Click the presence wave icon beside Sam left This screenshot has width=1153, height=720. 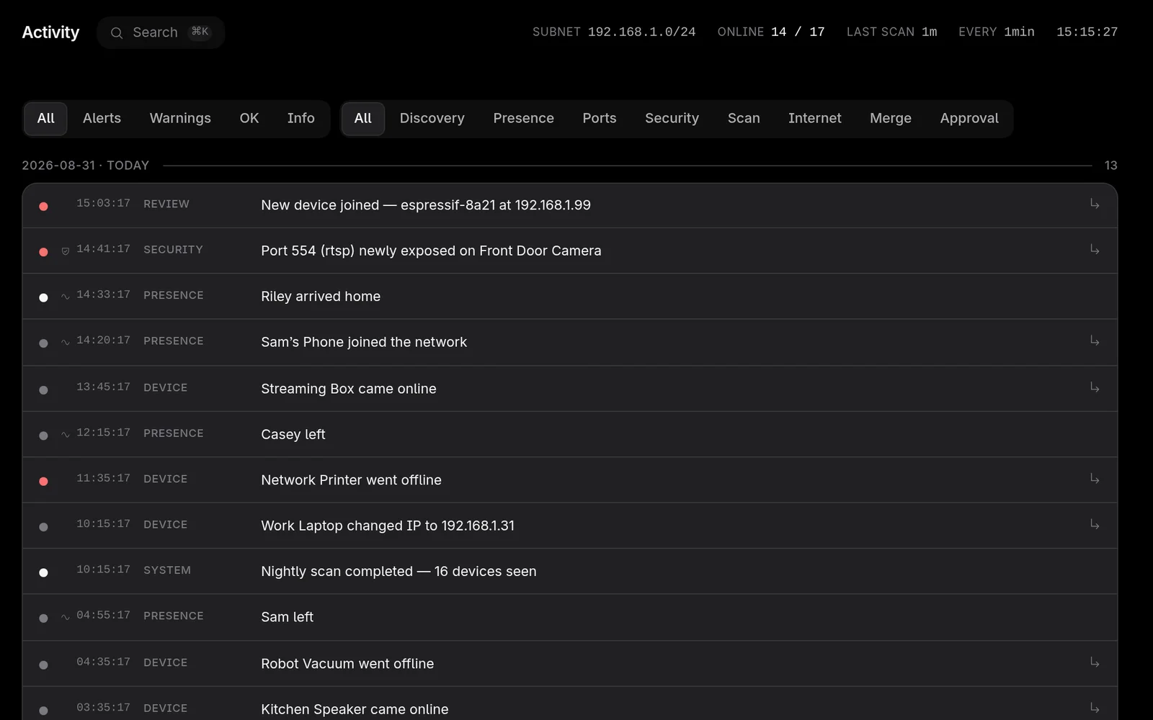66,618
